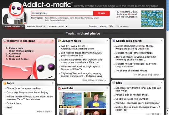The height and width of the screenshot is (115, 169).
Task: Focus the topic search field
Action: [62, 13]
